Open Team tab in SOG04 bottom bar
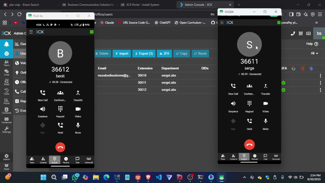 click(x=223, y=157)
